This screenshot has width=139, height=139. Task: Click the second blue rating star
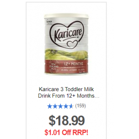pyautogui.click(x=54, y=107)
